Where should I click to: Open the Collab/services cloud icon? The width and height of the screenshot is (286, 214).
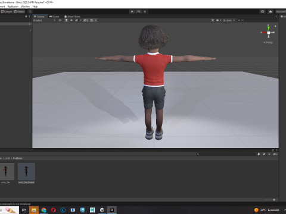click(271, 11)
